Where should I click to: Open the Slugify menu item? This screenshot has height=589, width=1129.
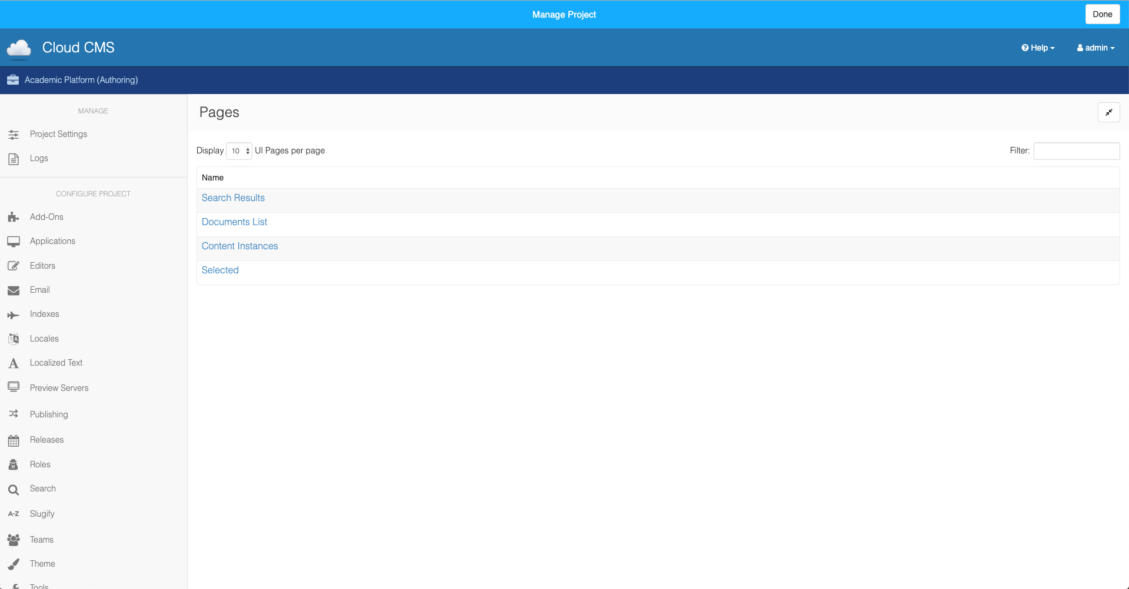coord(42,514)
